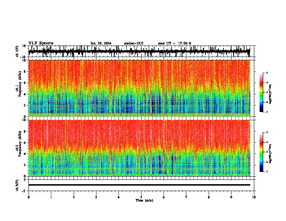Click the ch.2 spectrogram plot area
Viewport: 286px width, 221px height.
point(139,148)
